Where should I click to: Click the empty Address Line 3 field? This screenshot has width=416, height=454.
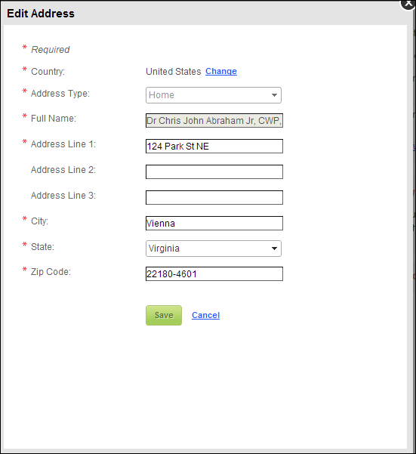click(x=214, y=197)
